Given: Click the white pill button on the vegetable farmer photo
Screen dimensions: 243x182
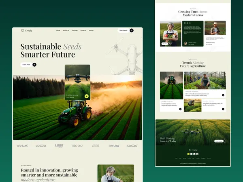Looking at the screenshot, I should (x=165, y=44).
